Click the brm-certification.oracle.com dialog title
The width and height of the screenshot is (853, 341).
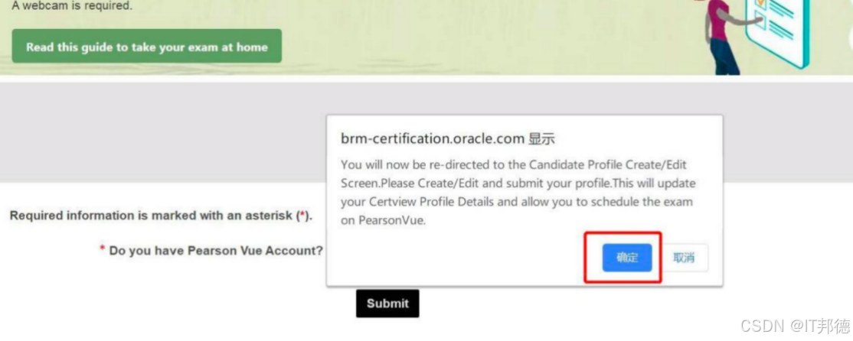click(448, 138)
